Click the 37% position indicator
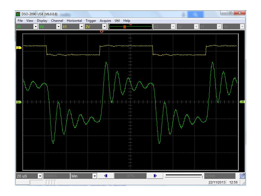 point(130,176)
